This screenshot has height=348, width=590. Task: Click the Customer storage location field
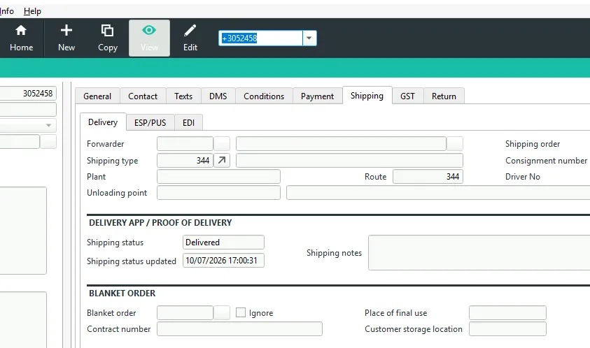[507, 329]
